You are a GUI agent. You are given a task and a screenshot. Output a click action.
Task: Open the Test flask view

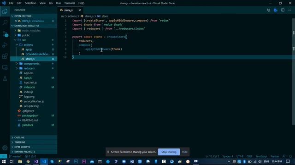[x=5, y=78]
